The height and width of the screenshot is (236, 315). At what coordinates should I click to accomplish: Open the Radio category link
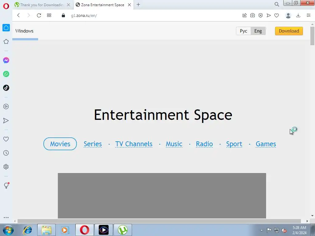coord(204,144)
